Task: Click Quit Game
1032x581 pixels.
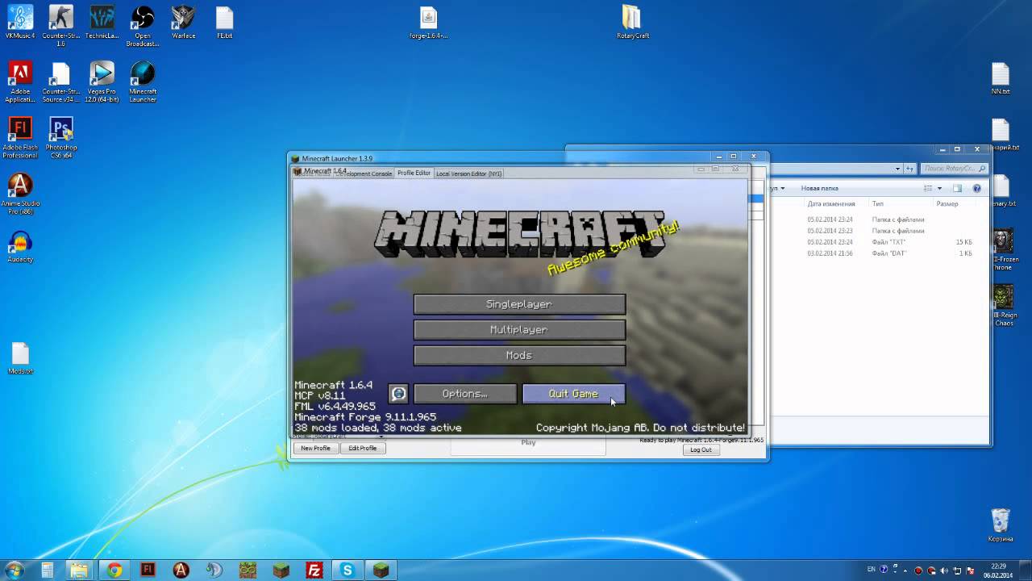Action: tap(574, 394)
